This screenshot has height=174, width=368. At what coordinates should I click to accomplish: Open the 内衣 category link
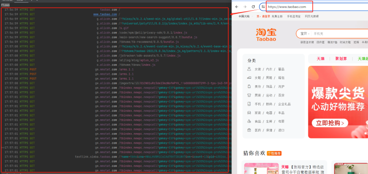click(x=269, y=69)
